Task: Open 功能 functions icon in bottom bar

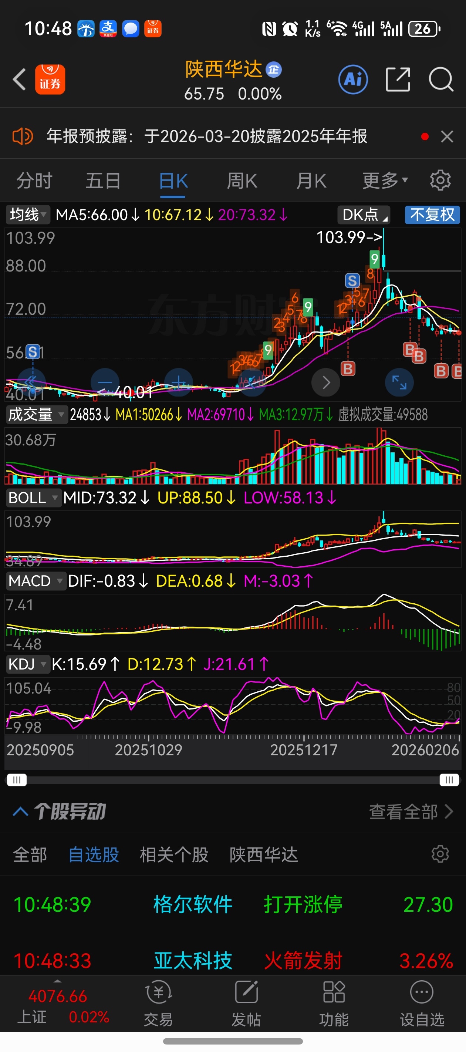Action: click(x=334, y=1004)
